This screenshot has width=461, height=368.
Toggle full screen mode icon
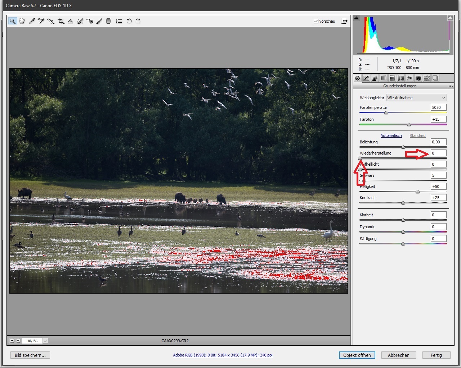pyautogui.click(x=344, y=21)
